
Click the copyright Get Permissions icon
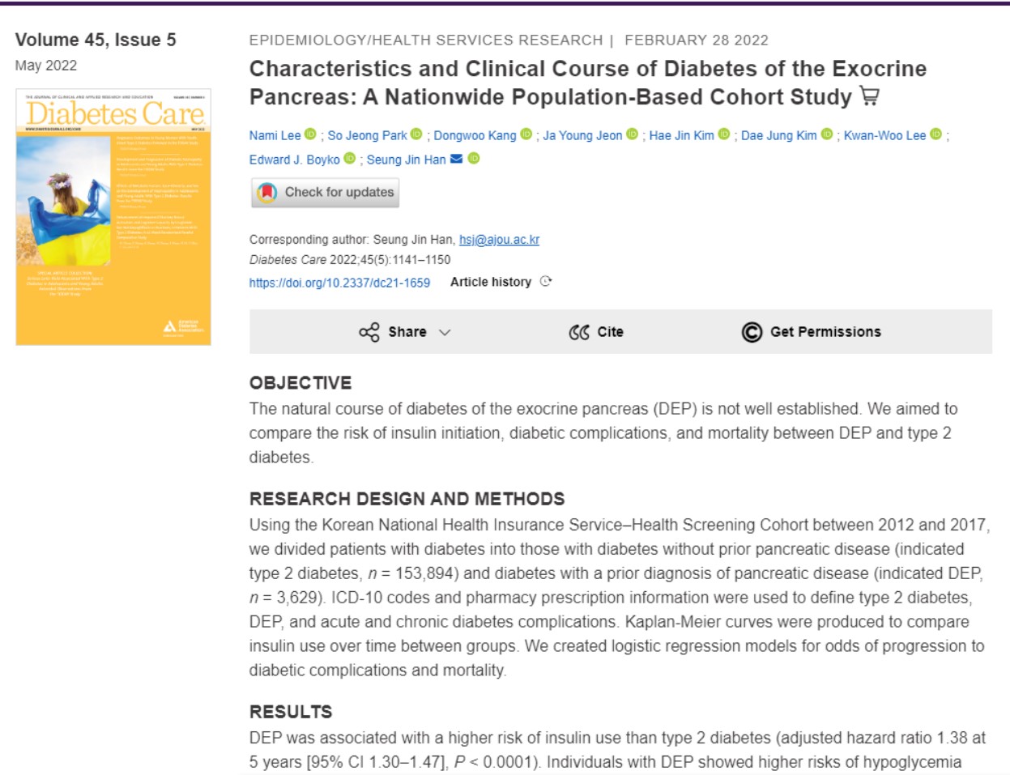(752, 332)
